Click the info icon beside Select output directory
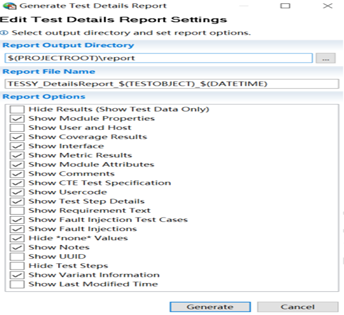Screen dimensions: 344x315 pyautogui.click(x=4, y=33)
